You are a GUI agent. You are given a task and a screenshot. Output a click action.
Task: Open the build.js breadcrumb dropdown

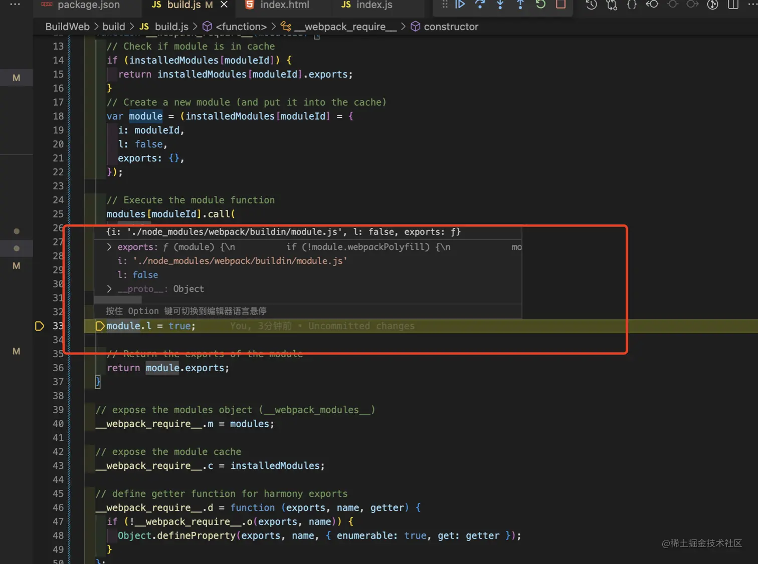(x=164, y=27)
